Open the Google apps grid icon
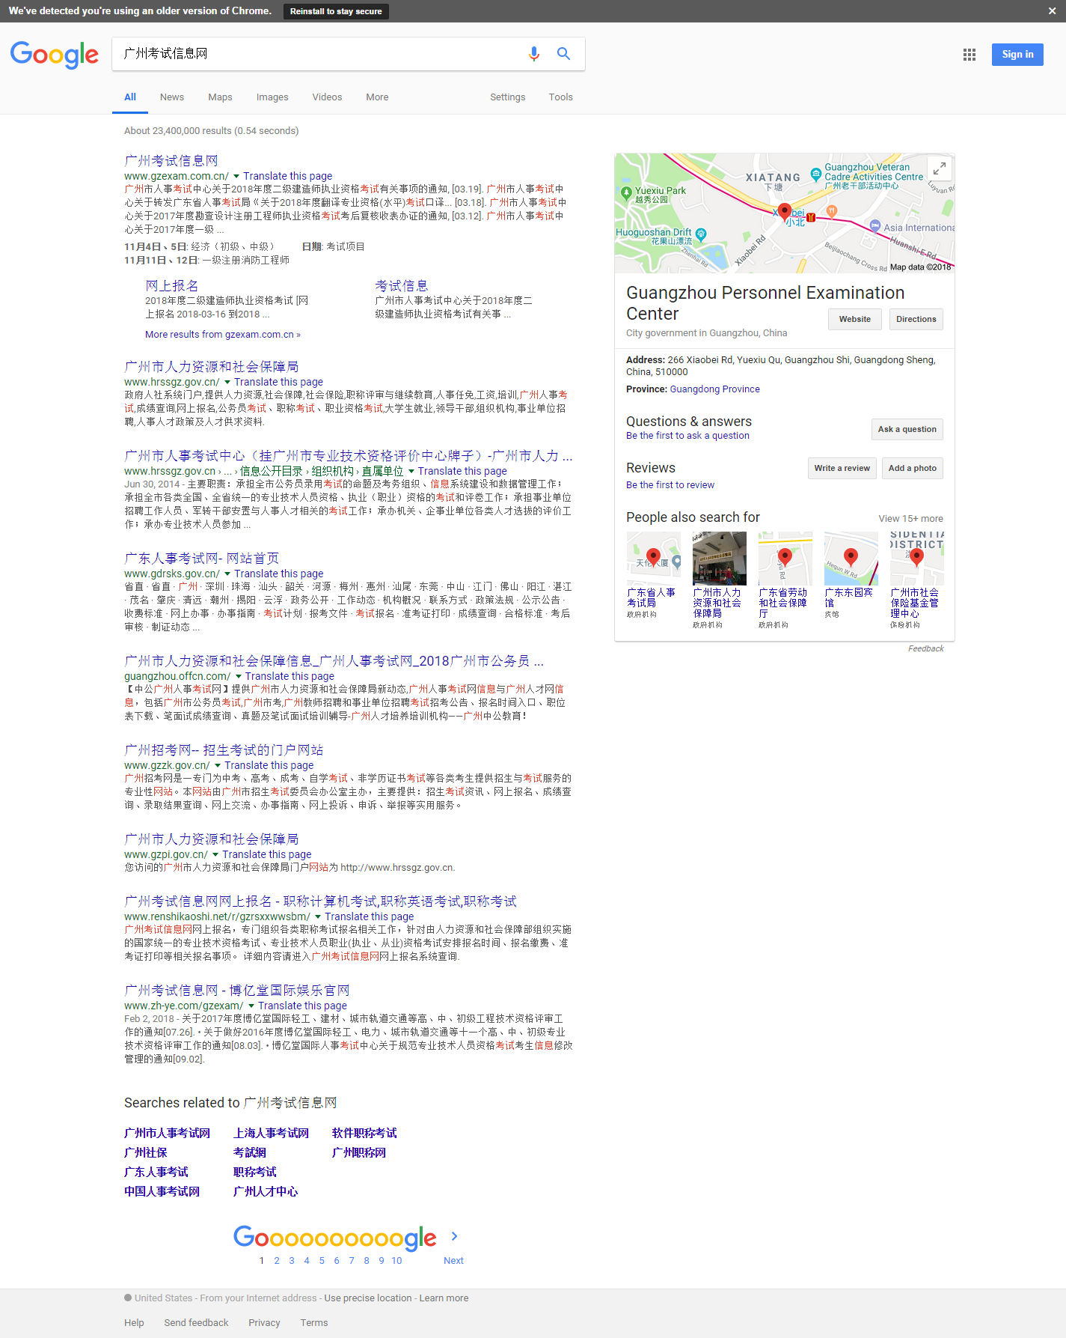 point(969,55)
